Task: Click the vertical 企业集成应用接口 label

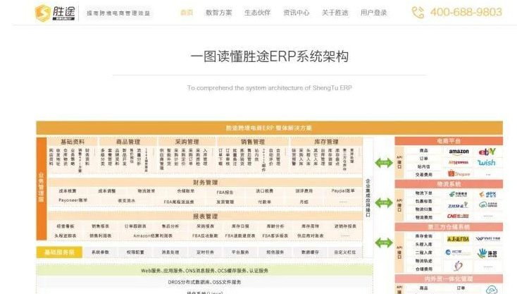Action: tap(368, 198)
